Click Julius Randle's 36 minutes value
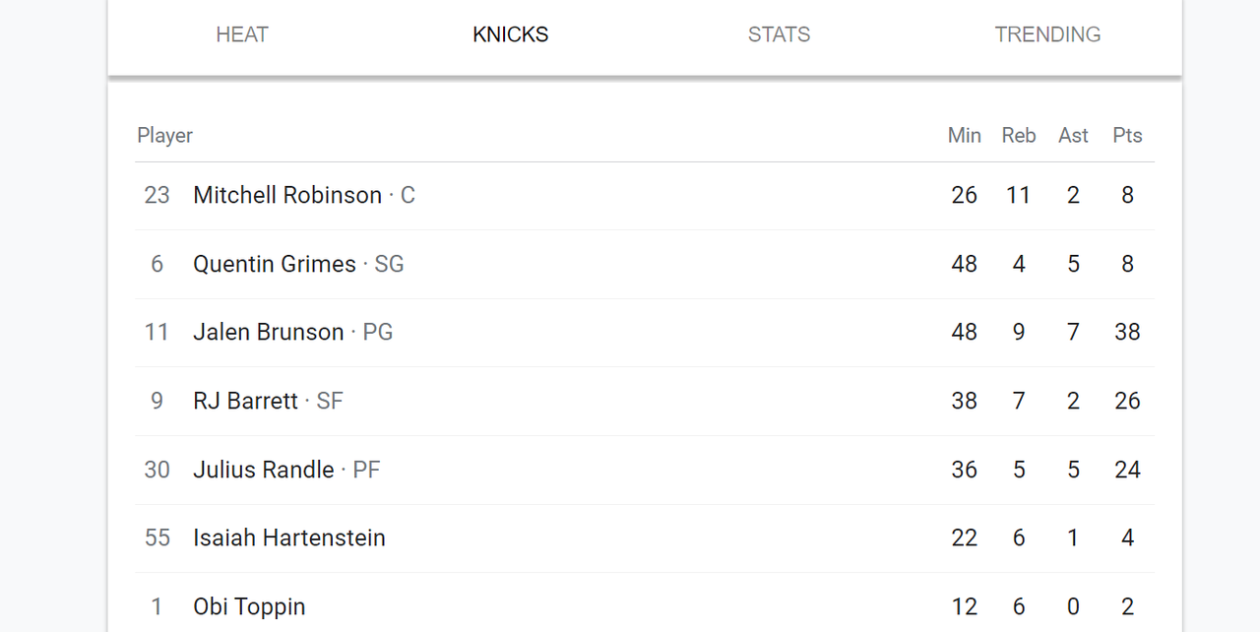This screenshot has width=1260, height=632. pyautogui.click(x=965, y=470)
